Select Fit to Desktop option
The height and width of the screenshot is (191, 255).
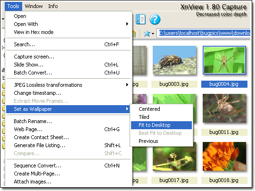point(161,125)
